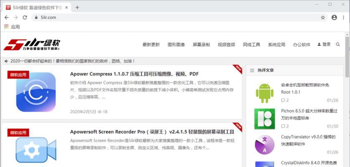This screenshot has height=167, width=350.
Task: Open Pichon 8.5.0 article link
Action: click(x=309, y=114)
